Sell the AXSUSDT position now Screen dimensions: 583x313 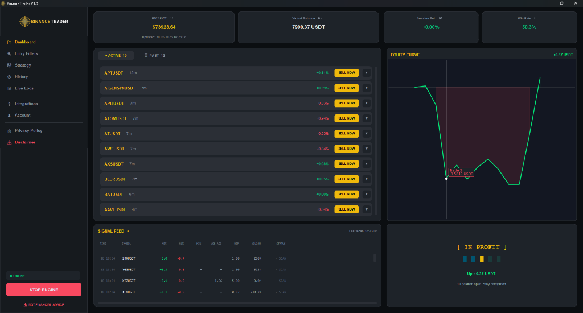click(x=347, y=164)
